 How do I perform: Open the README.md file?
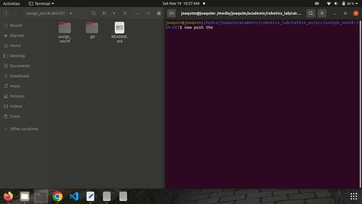(x=119, y=32)
